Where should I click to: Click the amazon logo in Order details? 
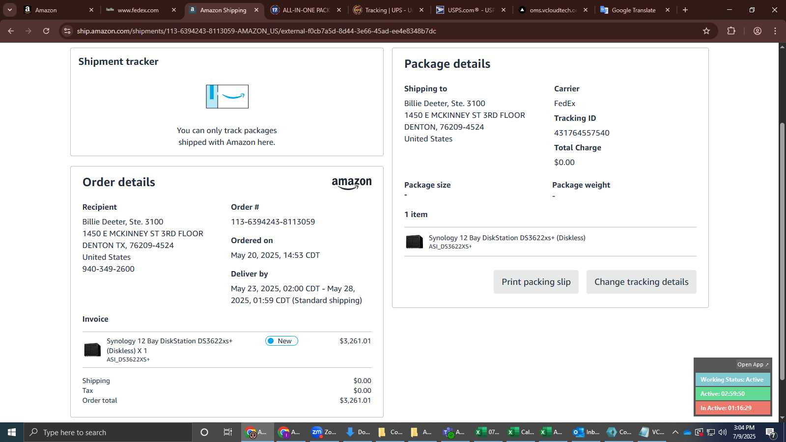click(352, 183)
